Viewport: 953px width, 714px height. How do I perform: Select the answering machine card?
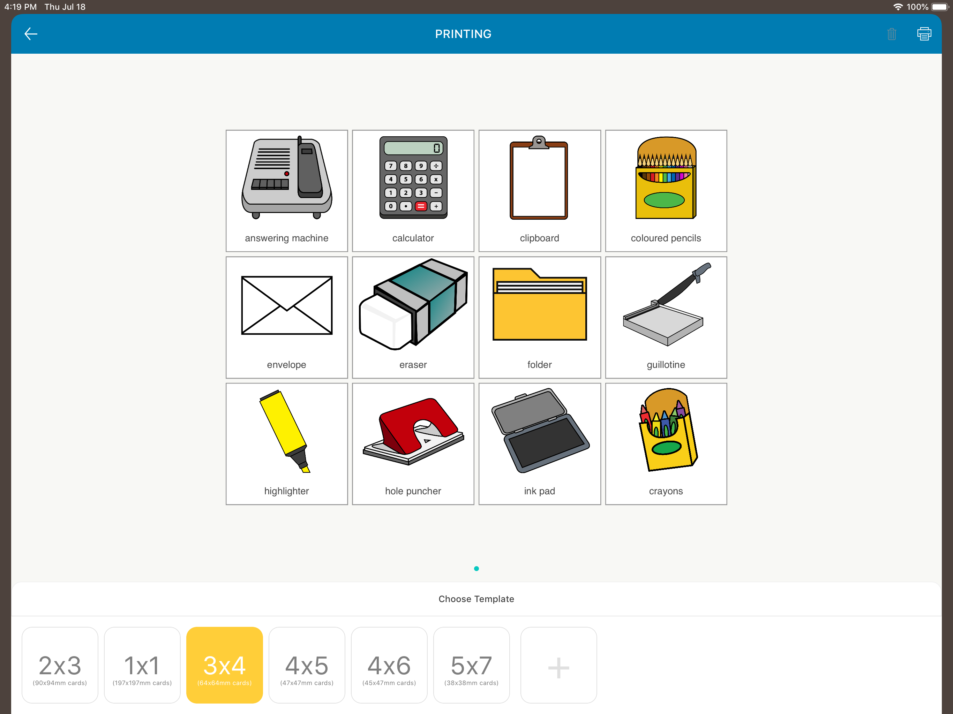286,190
